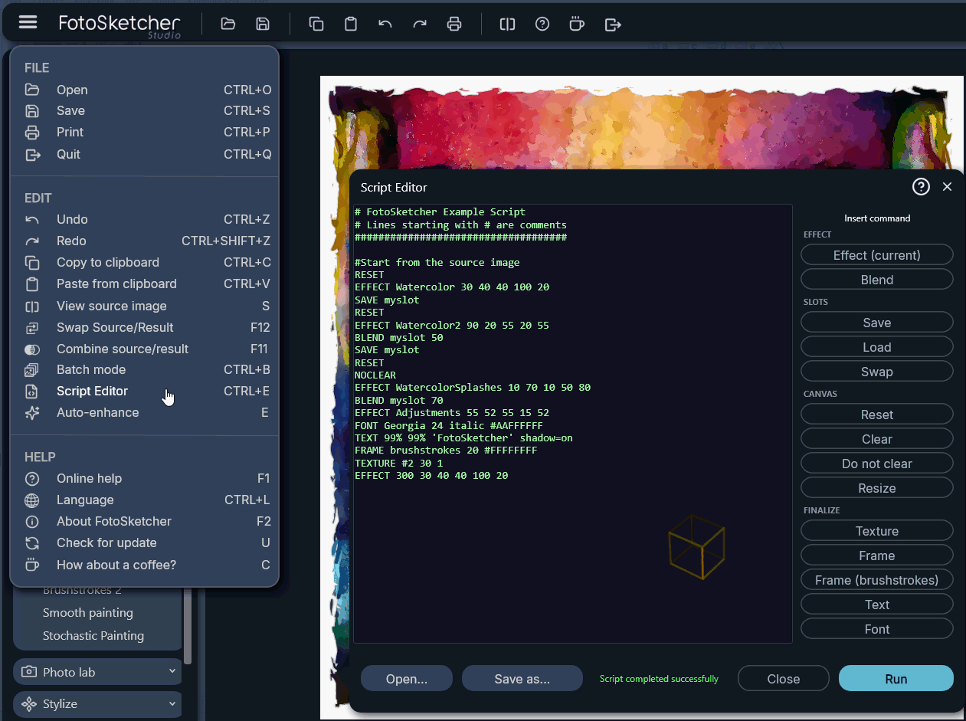
Task: Run the script
Action: tap(896, 679)
